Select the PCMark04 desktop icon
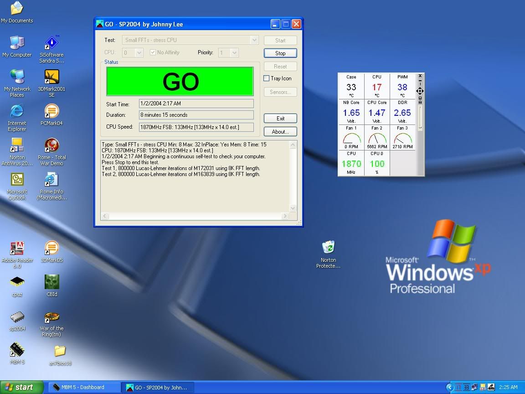The height and width of the screenshot is (394, 525). coord(51,111)
